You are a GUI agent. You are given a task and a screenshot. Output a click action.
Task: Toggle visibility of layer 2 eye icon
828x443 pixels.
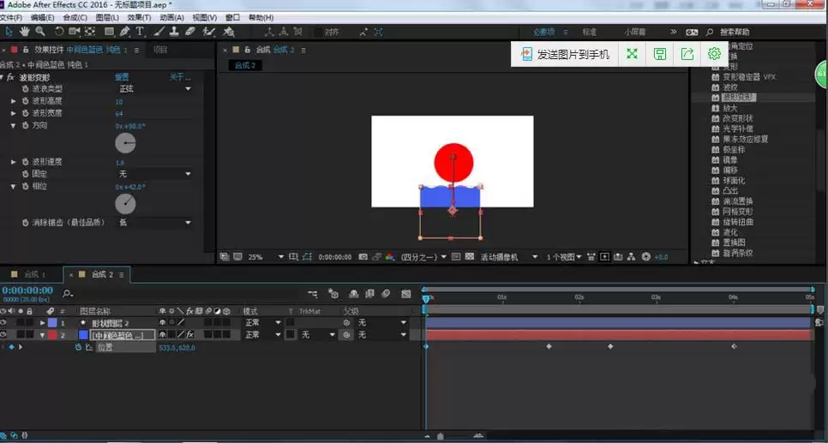(x=3, y=335)
